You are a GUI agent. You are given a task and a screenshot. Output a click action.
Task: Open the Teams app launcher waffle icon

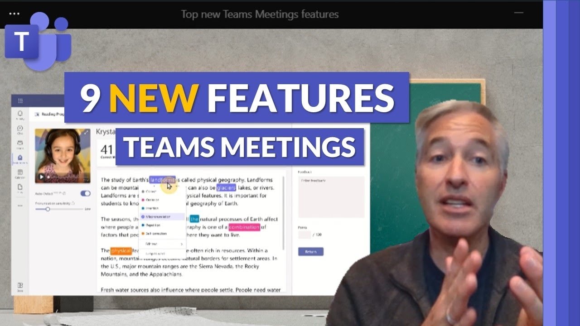click(20, 101)
